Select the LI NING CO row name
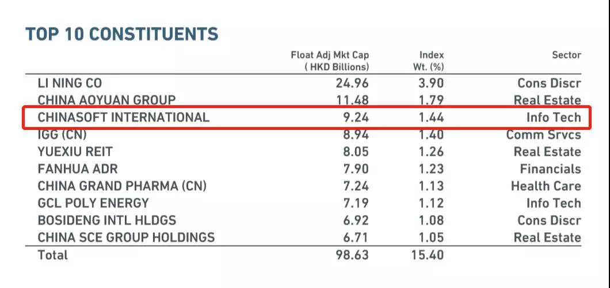Image resolution: width=610 pixels, height=288 pixels. click(x=70, y=83)
